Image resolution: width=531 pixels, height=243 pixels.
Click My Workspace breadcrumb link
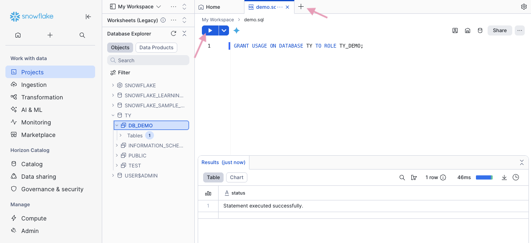point(218,20)
